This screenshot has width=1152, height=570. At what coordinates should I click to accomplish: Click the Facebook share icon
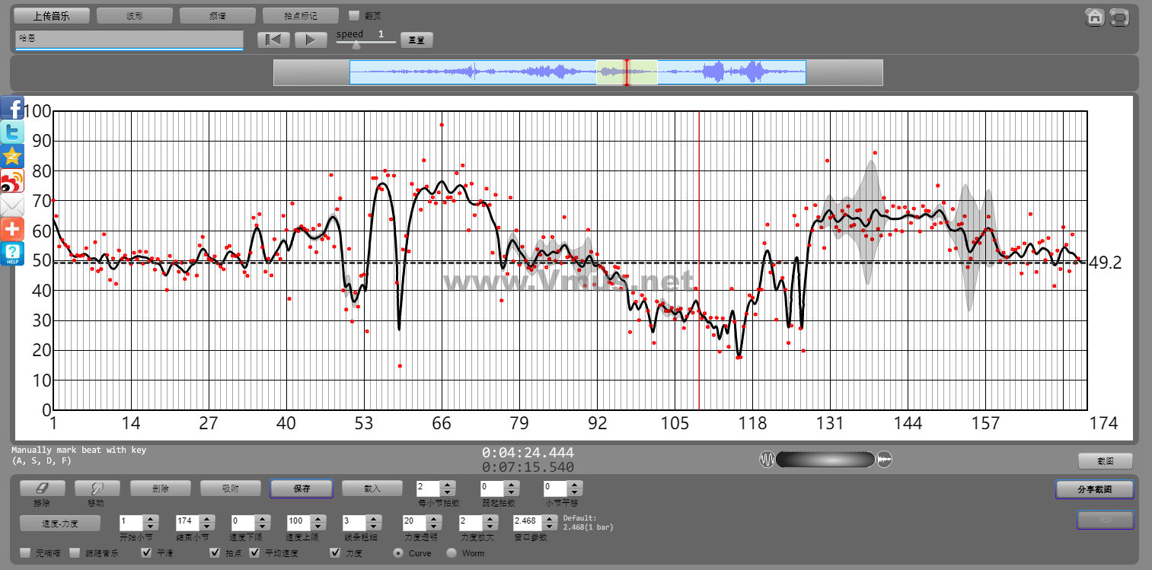click(12, 108)
